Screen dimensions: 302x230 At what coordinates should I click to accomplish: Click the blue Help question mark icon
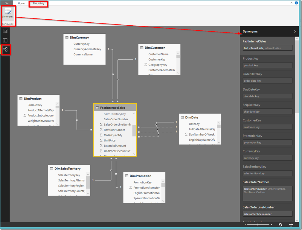tap(296, 3)
